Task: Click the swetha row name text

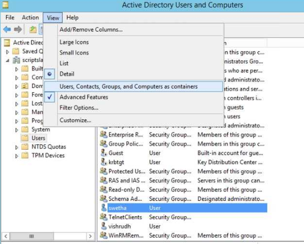Action: (x=118, y=208)
